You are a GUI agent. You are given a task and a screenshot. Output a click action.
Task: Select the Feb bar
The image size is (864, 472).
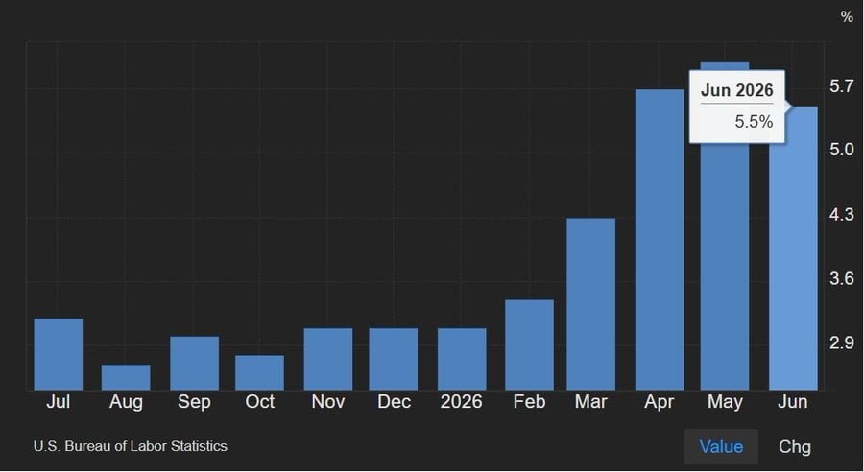tap(530, 345)
